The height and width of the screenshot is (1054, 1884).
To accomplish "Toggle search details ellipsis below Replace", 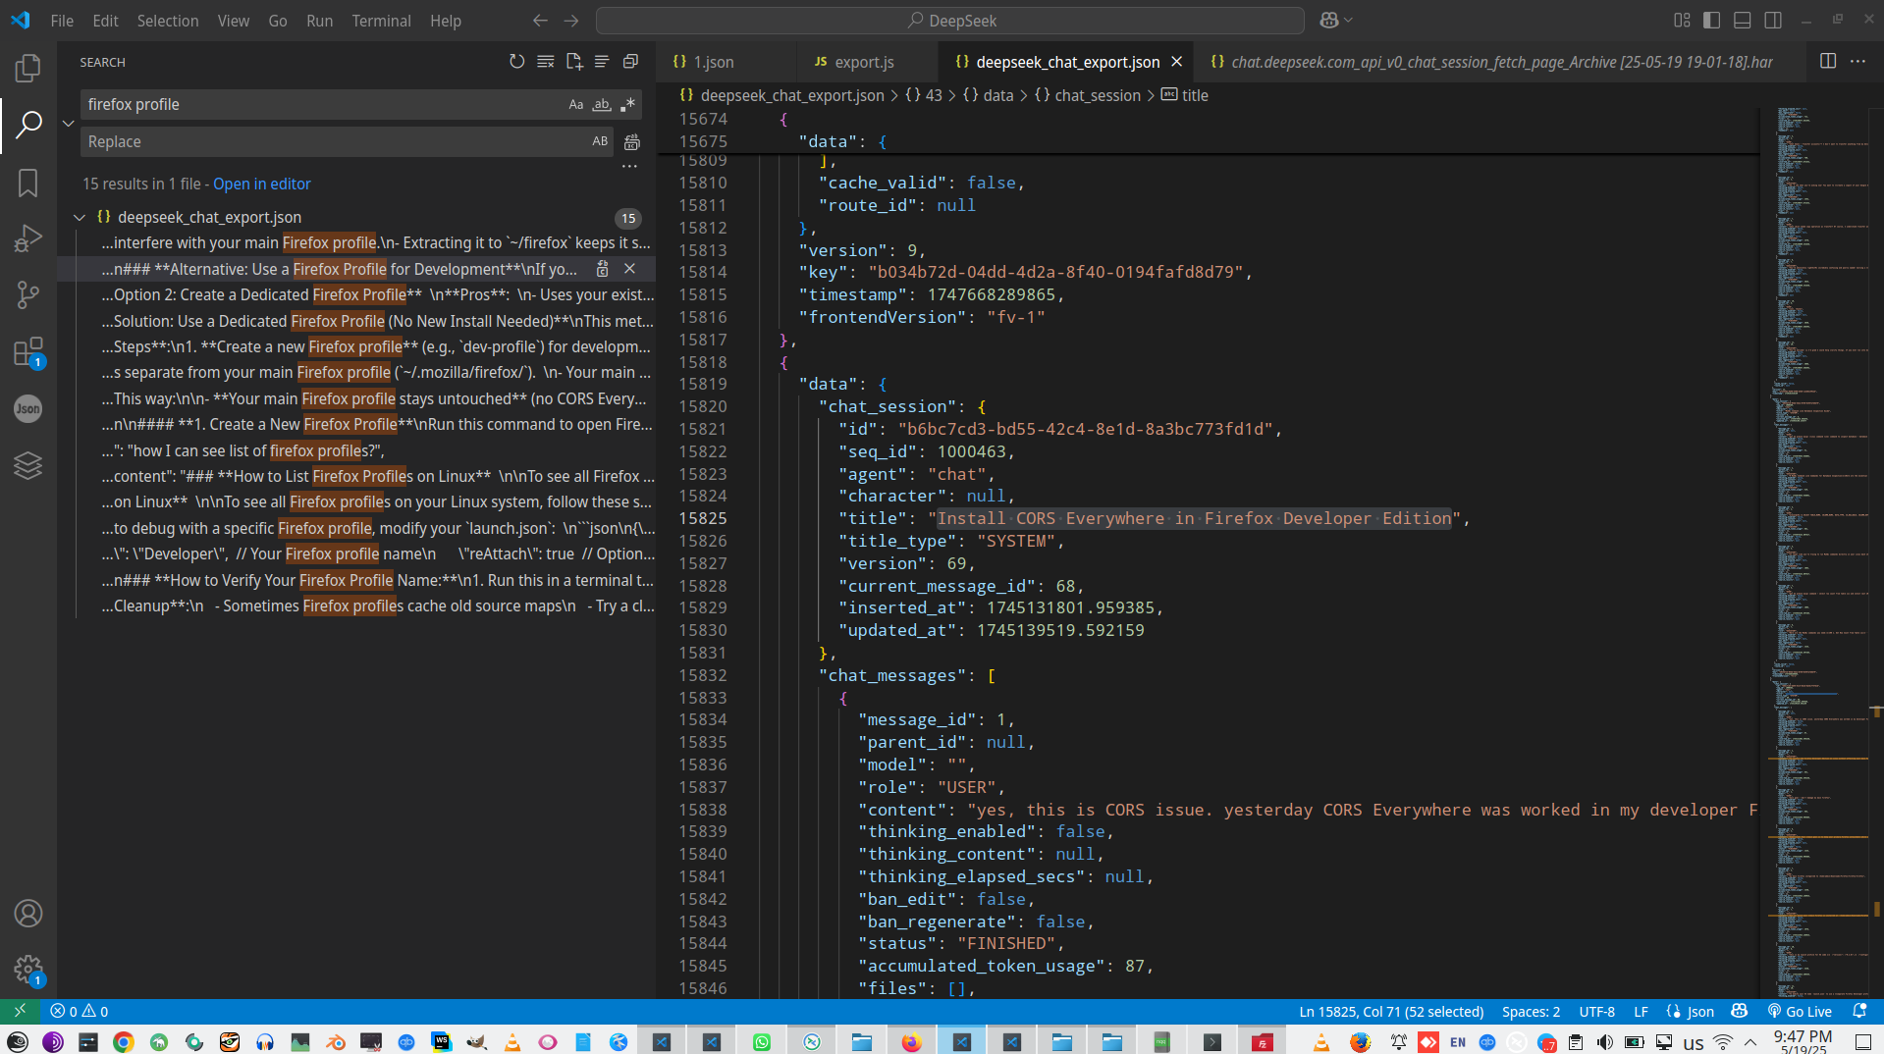I will [629, 167].
